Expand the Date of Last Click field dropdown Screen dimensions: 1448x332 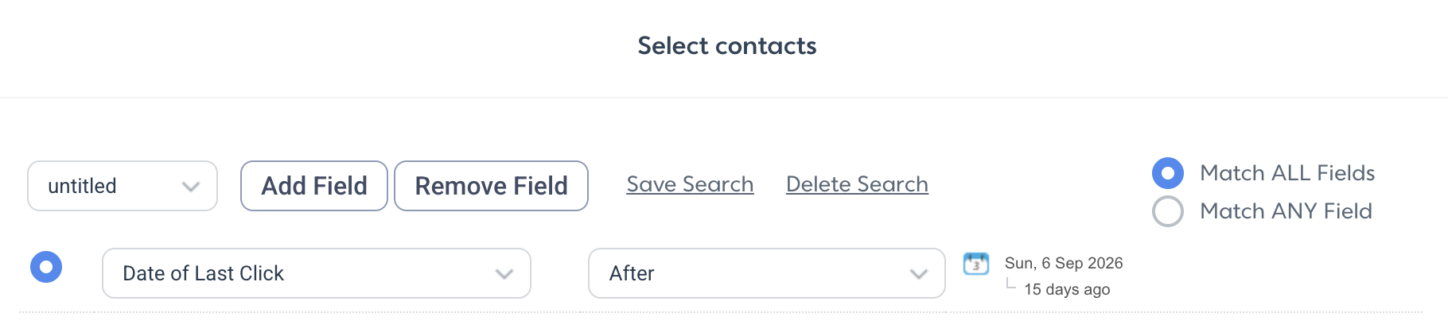point(317,273)
